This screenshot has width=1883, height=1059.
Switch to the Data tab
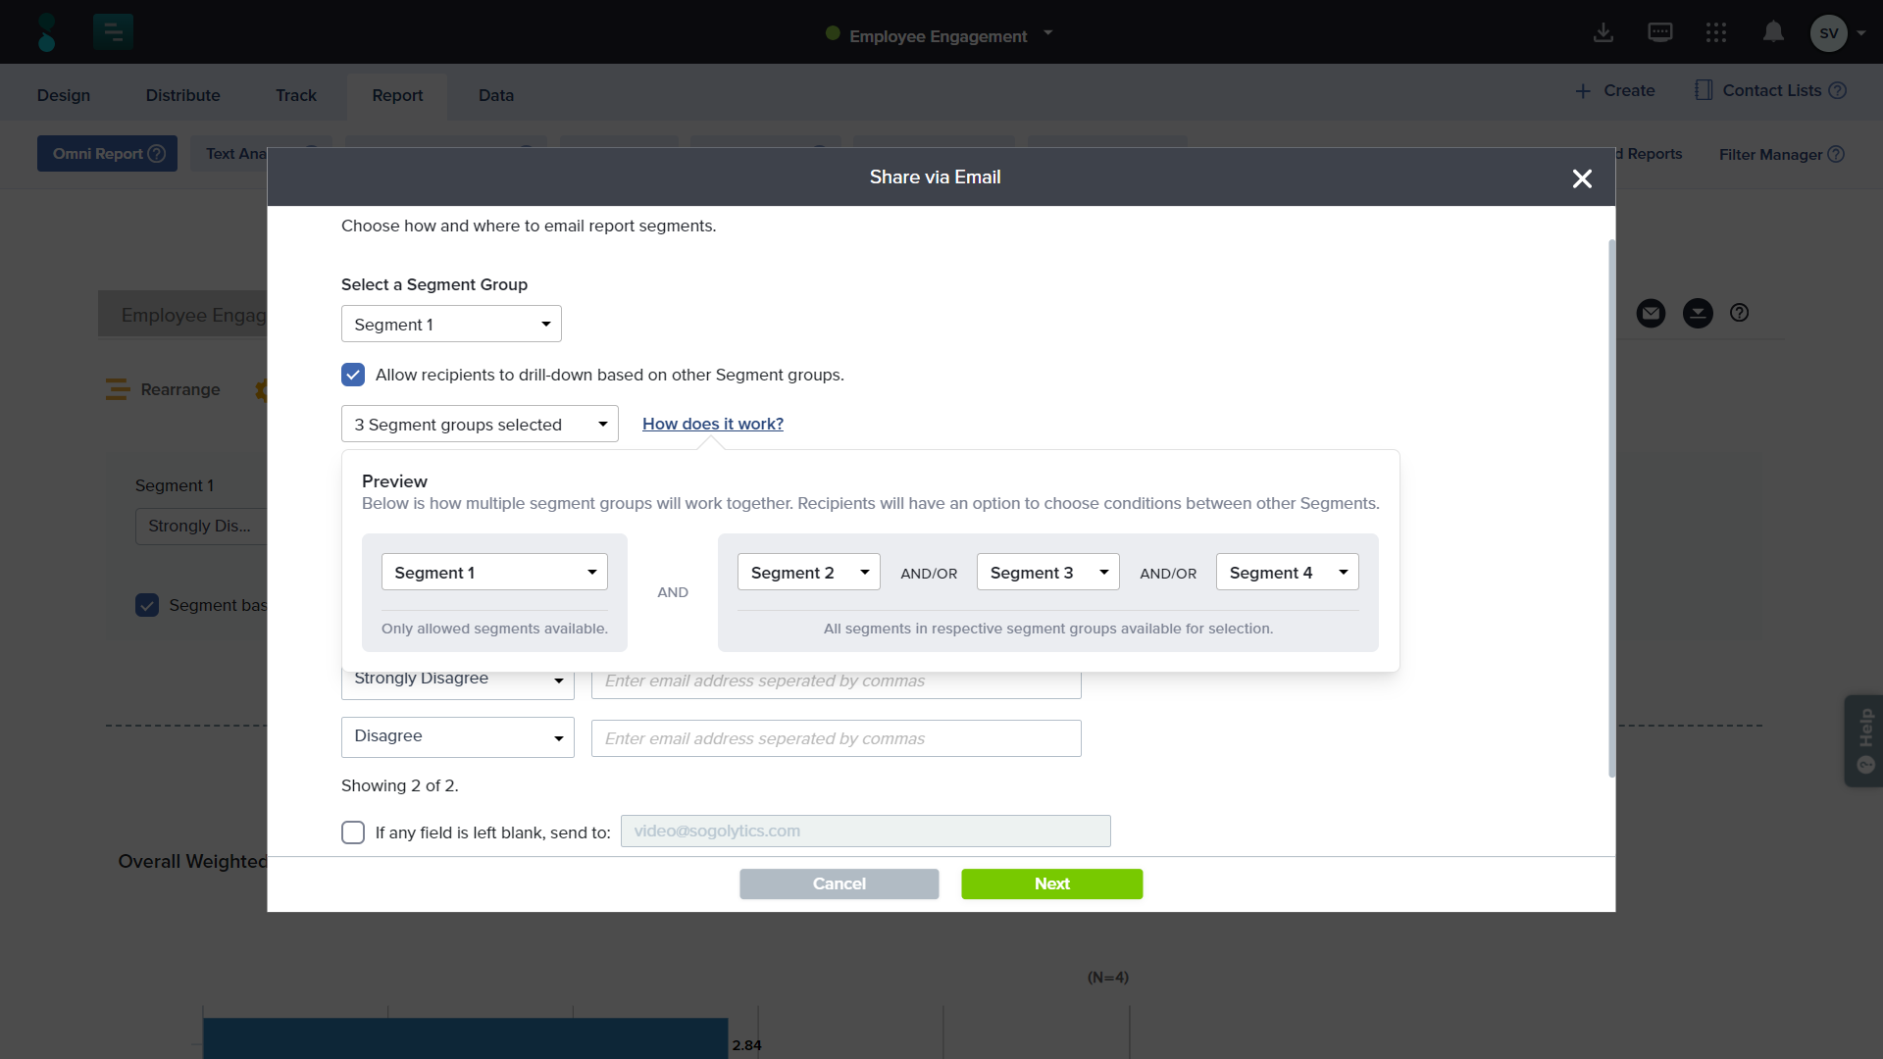coord(496,95)
